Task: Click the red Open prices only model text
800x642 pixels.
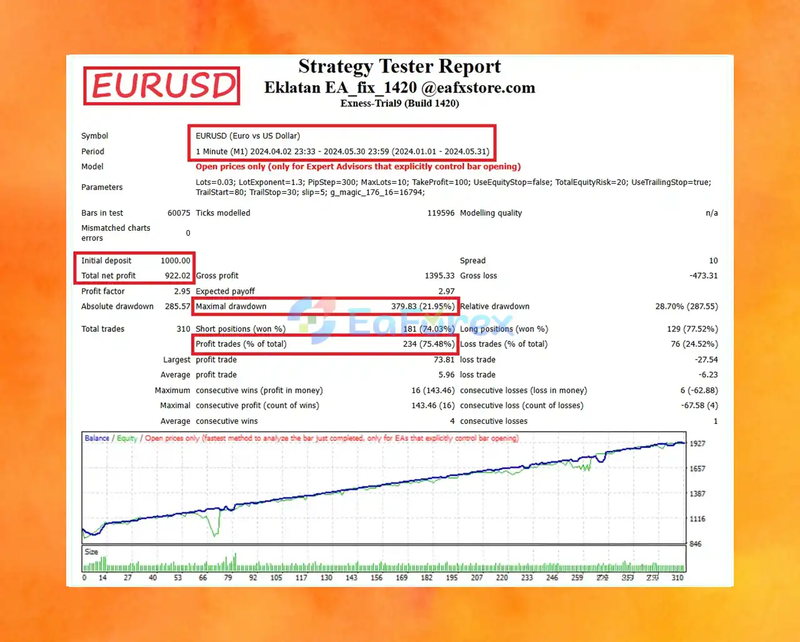Action: click(x=358, y=167)
